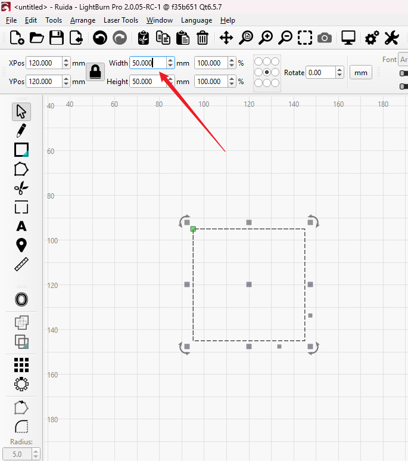This screenshot has height=461, width=408.
Task: Select the Create Rectangle tool
Action: (21, 150)
